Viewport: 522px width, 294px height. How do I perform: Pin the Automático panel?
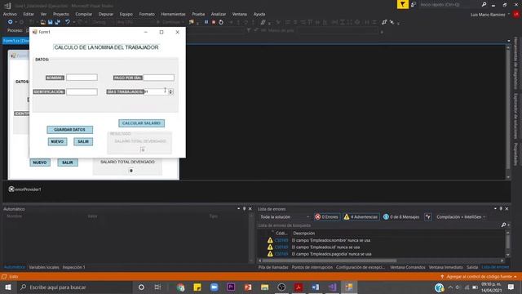coord(244,209)
